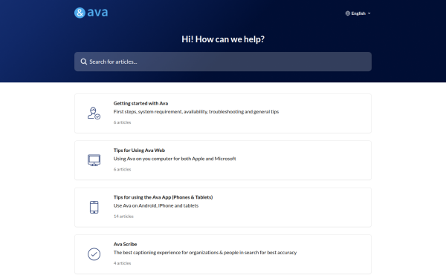Click the Hi! How can we help? heading
The height and width of the screenshot is (278, 446).
(x=223, y=39)
